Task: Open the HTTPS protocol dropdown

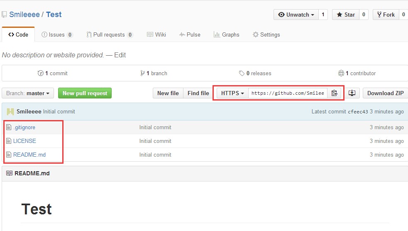Action: (x=232, y=93)
